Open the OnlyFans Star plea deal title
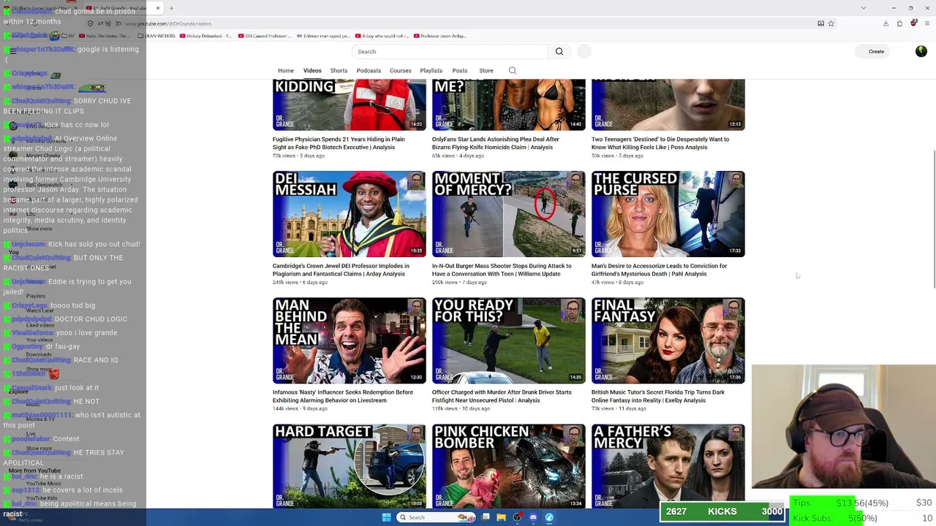 495,143
